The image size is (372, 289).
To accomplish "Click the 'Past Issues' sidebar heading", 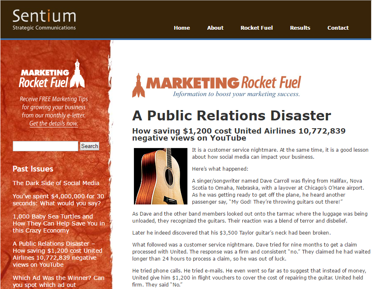I will point(33,169).
